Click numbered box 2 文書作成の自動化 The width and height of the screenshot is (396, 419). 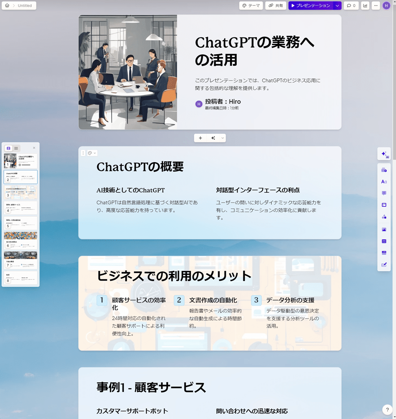(179, 300)
